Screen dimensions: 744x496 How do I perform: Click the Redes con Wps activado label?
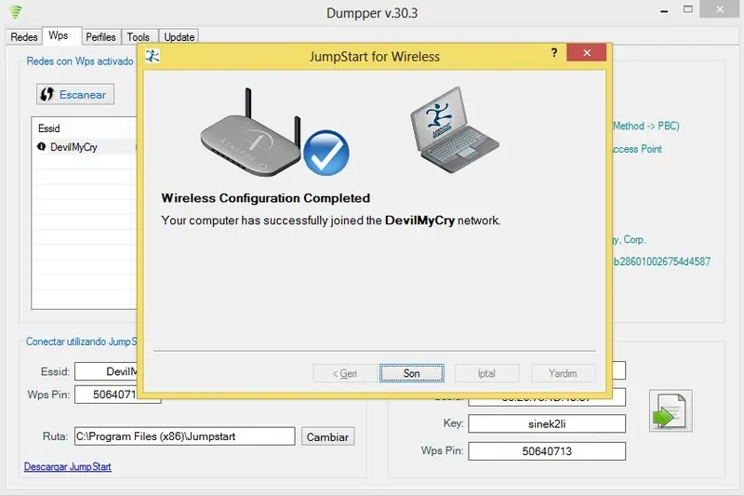click(80, 61)
